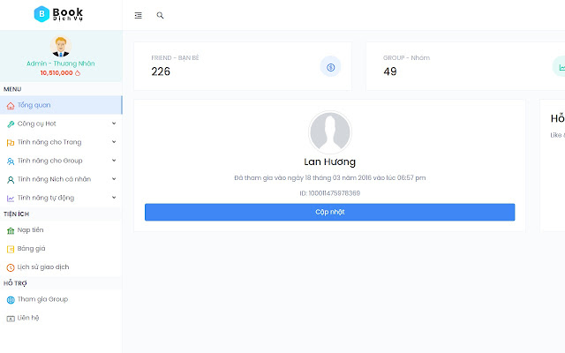Click the clock icon for Lịch sử giao dịch
Viewport: 565px width, 353px height.
(11, 267)
